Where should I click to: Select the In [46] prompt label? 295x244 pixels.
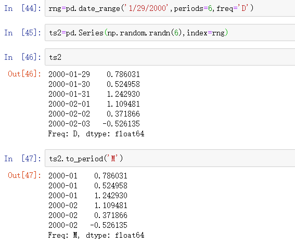coord(22,57)
